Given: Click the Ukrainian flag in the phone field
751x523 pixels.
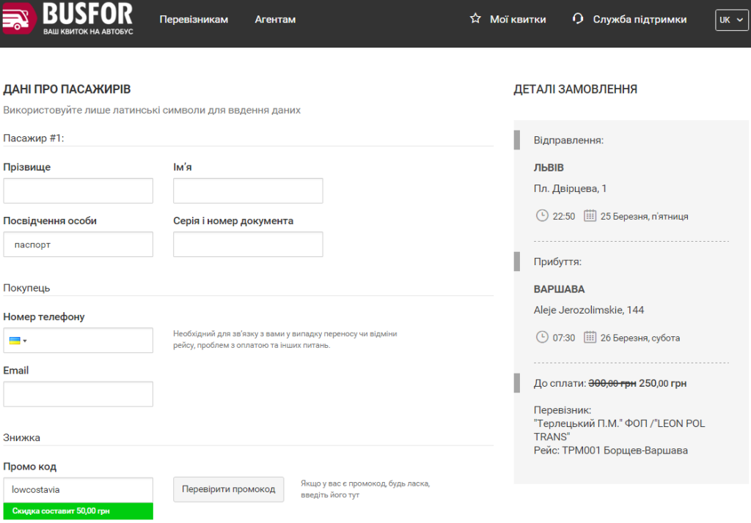Looking at the screenshot, I should tap(15, 341).
